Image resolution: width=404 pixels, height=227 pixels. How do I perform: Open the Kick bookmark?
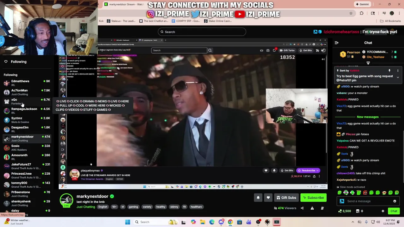point(101,21)
